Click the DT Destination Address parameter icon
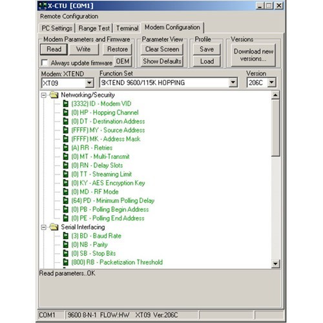This screenshot has height=323, width=323. coord(66,121)
